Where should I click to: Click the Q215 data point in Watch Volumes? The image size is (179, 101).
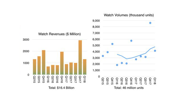click(103, 56)
